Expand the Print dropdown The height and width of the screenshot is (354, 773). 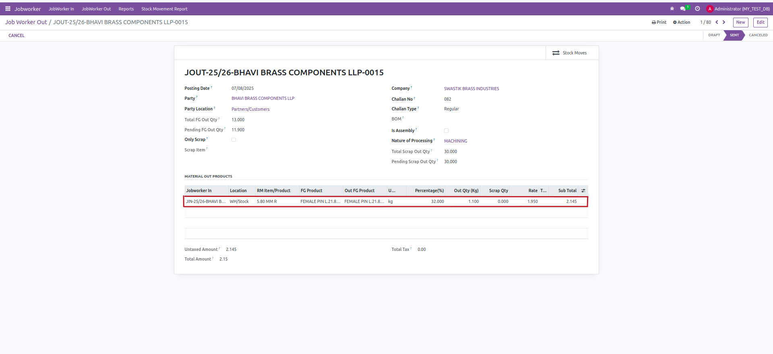point(659,23)
